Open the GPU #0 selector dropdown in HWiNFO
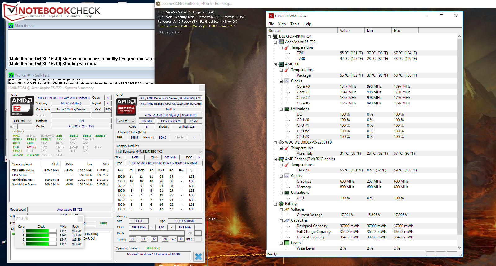Image resolution: width=496 pixels, height=266 pixels. point(126,121)
